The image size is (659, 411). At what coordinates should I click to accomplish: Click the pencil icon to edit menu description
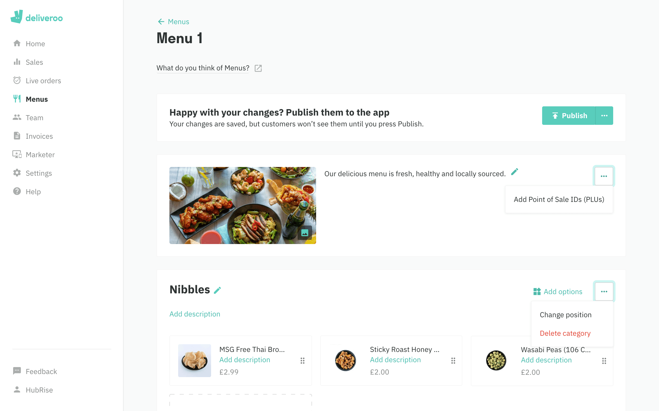point(515,172)
